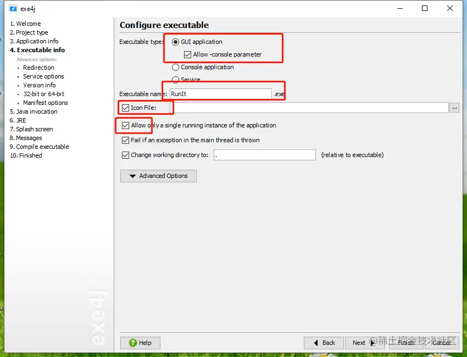Viewport: 467px width, 357px height.
Task: Go to step 1. Welcome
Action: click(x=25, y=24)
